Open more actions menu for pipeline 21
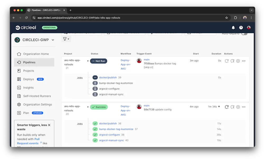The height and width of the screenshot is (160, 265). click(244, 61)
